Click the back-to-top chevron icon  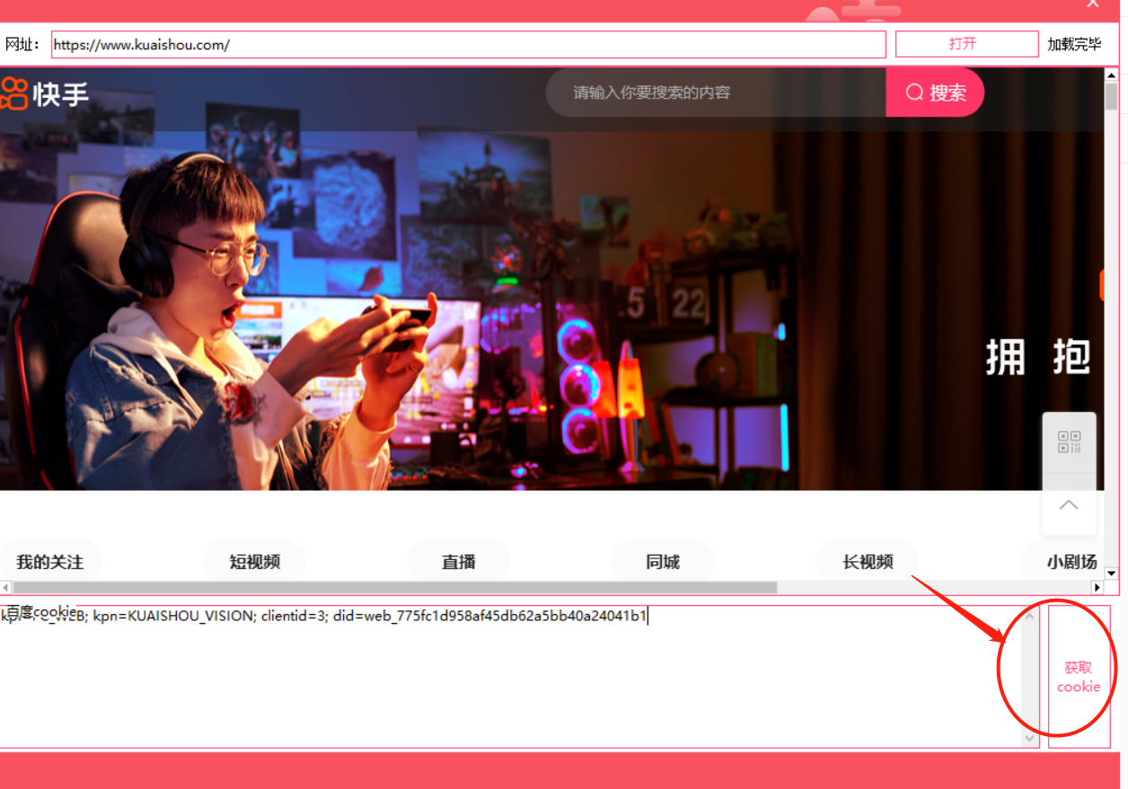pyautogui.click(x=1069, y=504)
